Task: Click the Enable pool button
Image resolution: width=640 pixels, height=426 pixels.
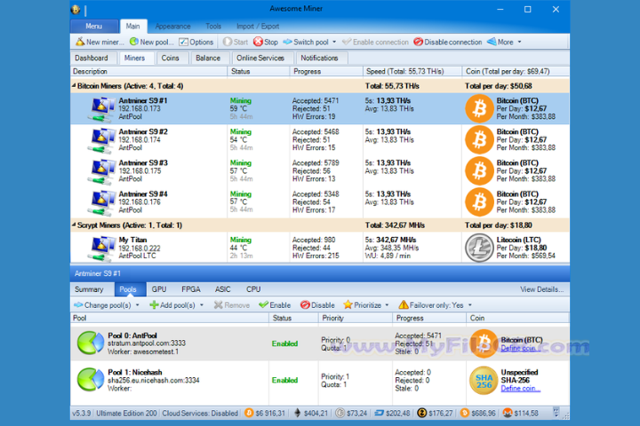Action: pos(275,305)
